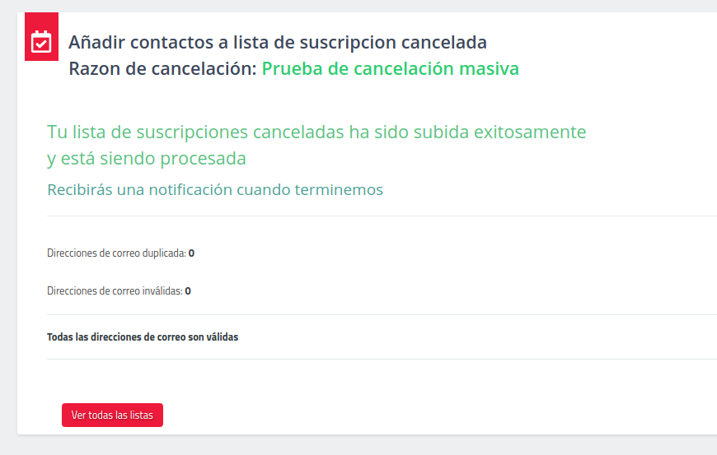Click 'Recibirás una notificación cuando terminemos' text
Viewport: 717px width, 455px height.
point(215,189)
